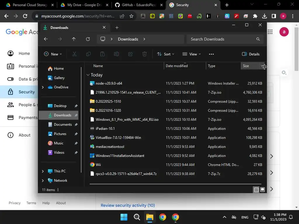Viewport: 299px width, 224px height.
Task: Bookmark this page with the star icon
Action: [131, 16]
